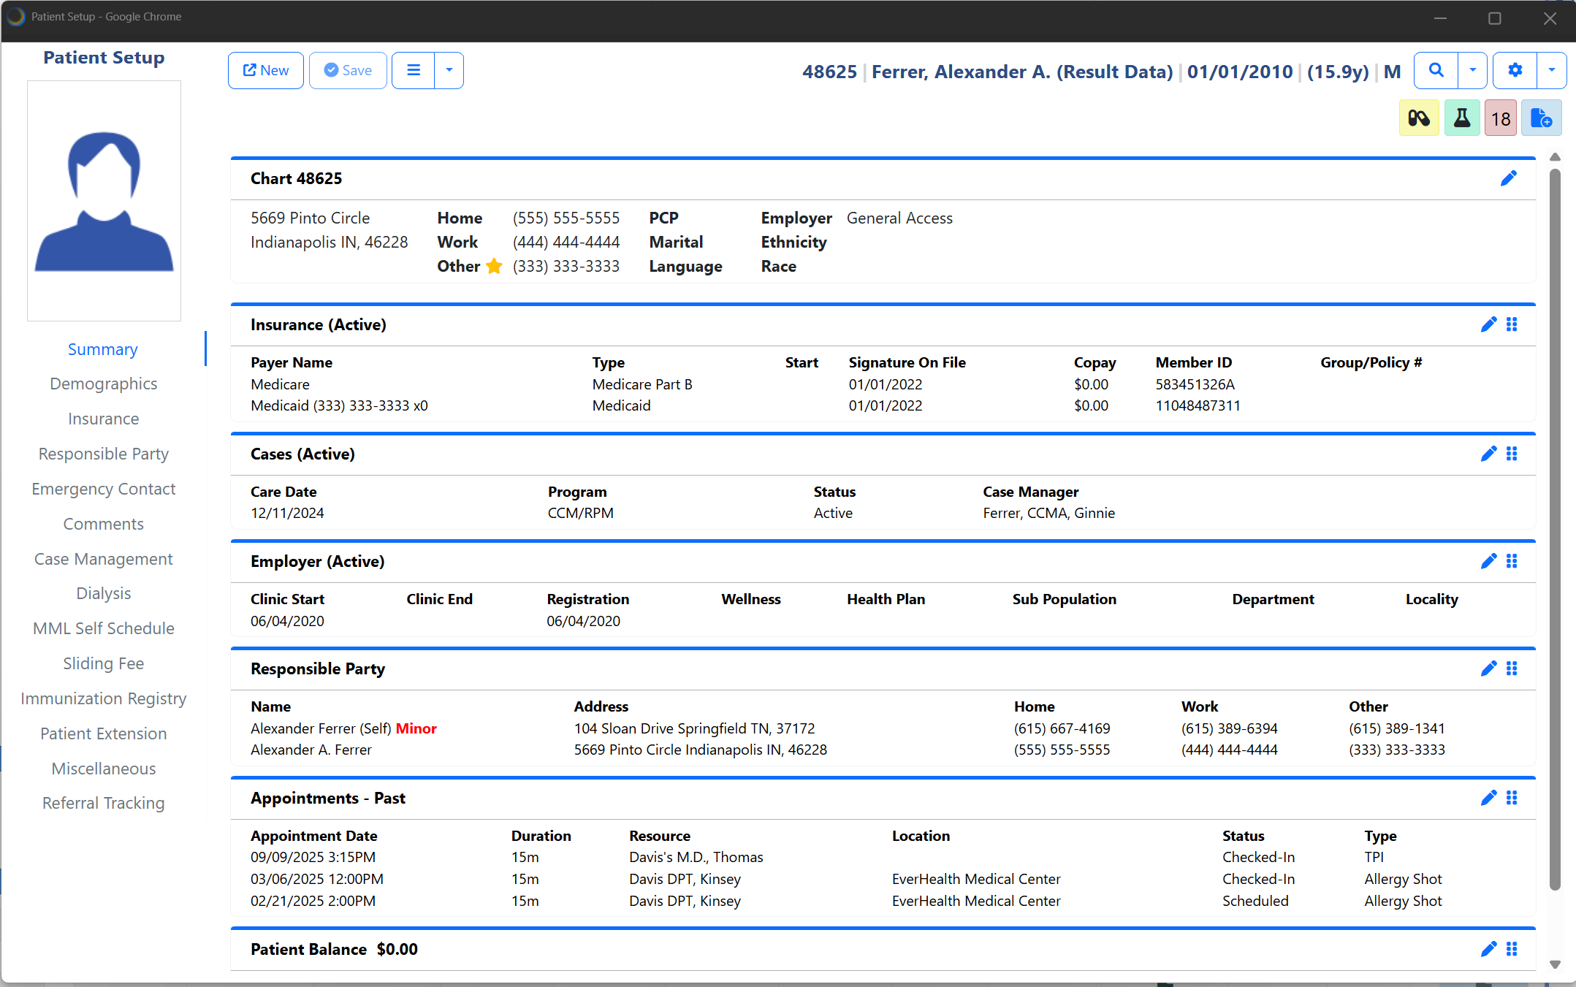The height and width of the screenshot is (987, 1576).
Task: Click the red 18 age badge
Action: [x=1501, y=118]
